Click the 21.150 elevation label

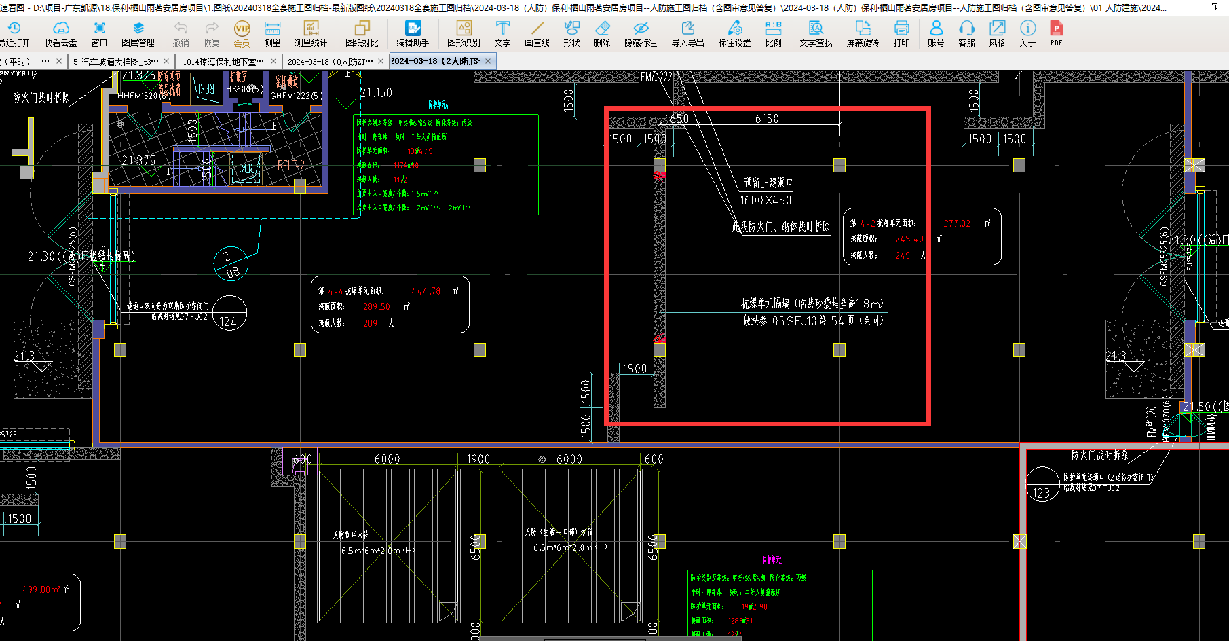(376, 92)
